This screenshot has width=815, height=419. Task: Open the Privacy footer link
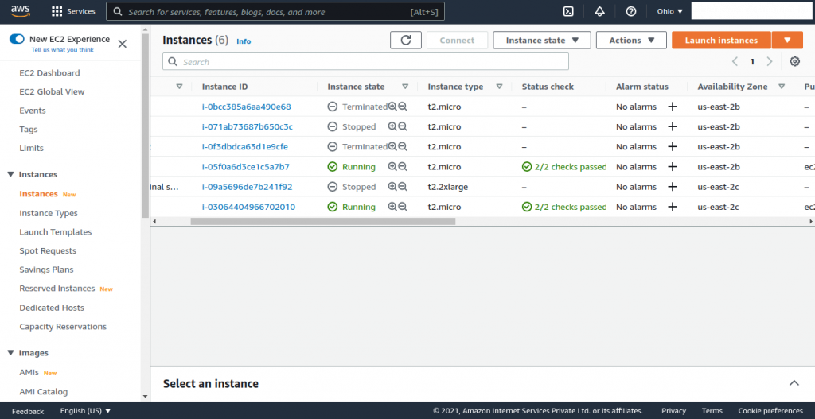coord(673,411)
